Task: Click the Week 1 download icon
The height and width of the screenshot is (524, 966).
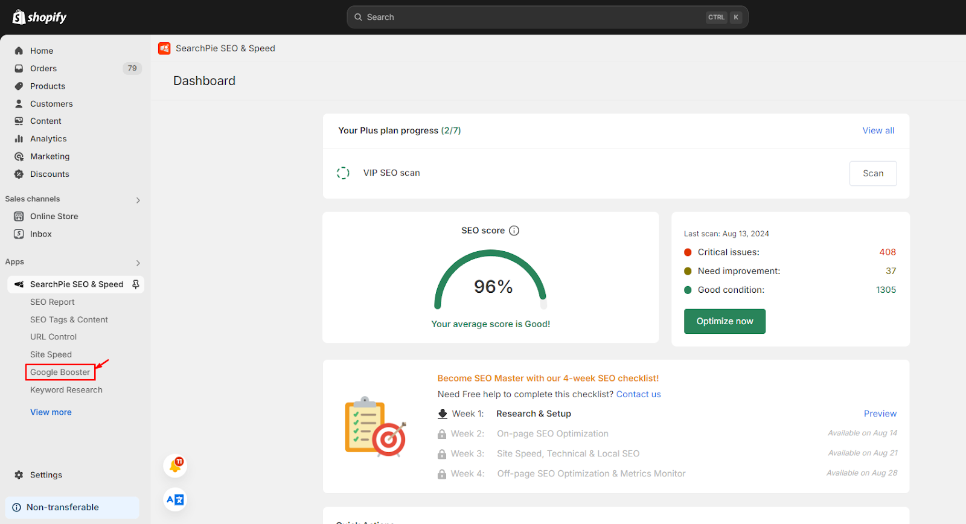Action: (x=443, y=414)
